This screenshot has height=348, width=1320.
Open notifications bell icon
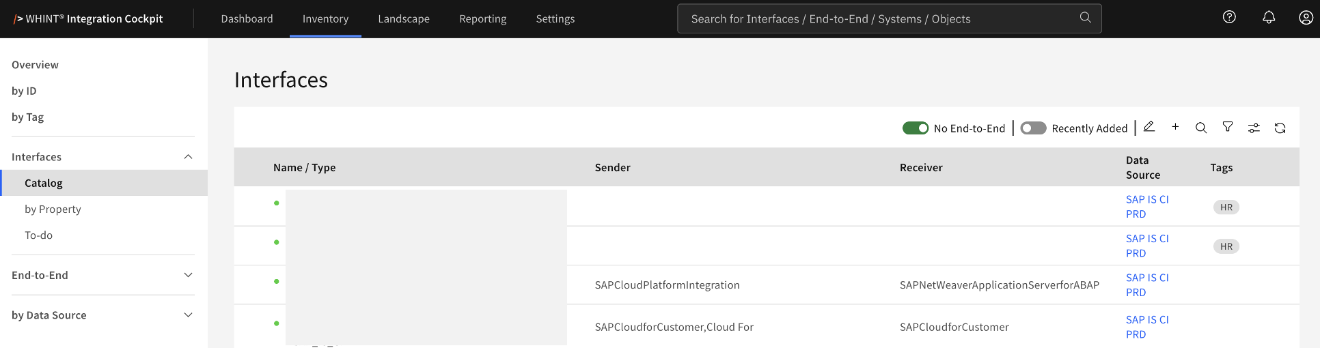[x=1269, y=18]
